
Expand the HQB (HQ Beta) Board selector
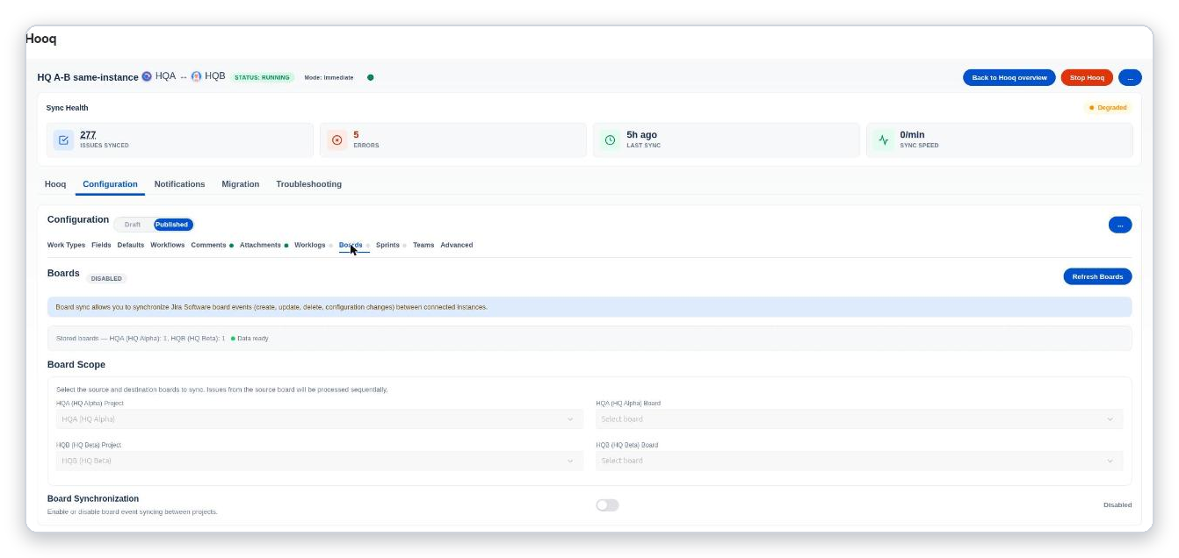coord(859,461)
